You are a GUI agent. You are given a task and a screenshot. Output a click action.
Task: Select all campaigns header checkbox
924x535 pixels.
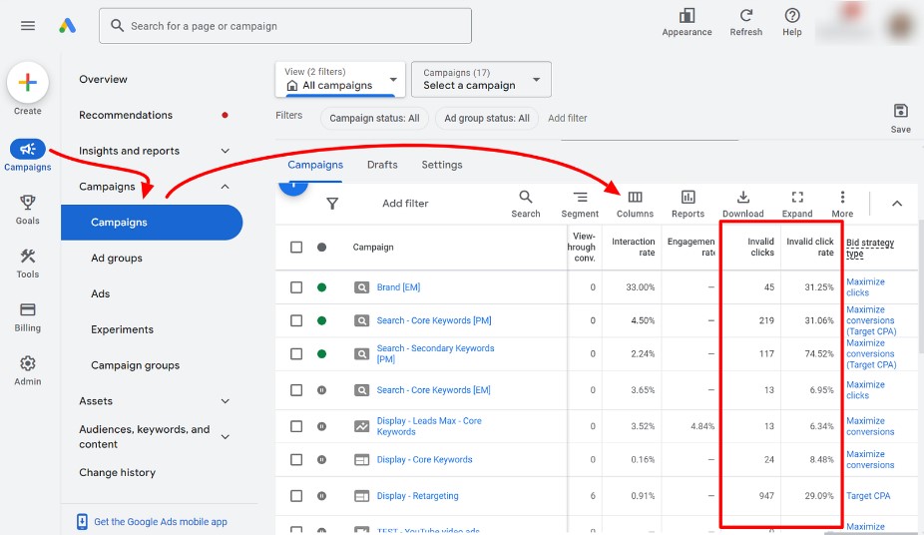pos(296,247)
